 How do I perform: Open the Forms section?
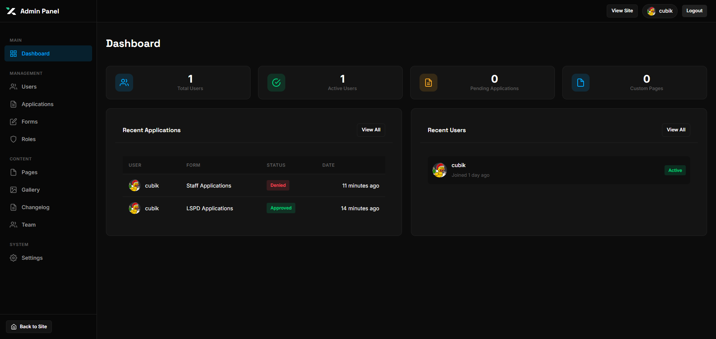[x=48, y=122]
